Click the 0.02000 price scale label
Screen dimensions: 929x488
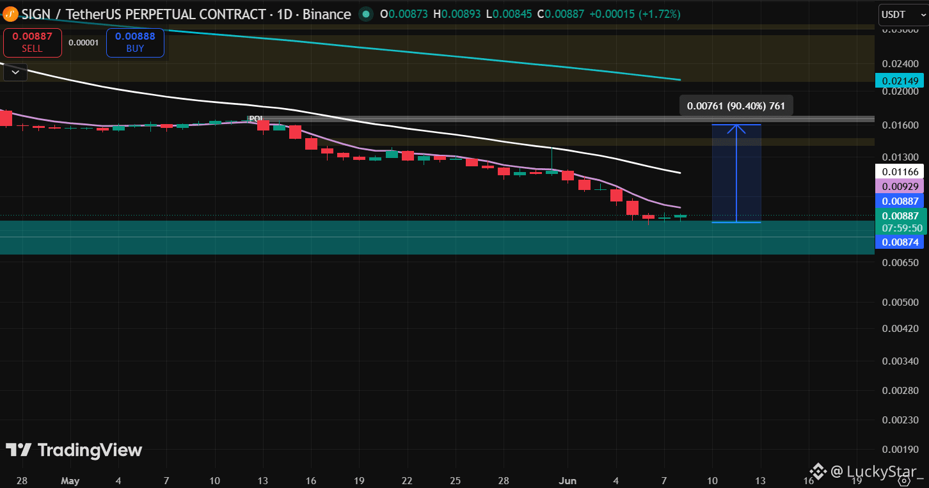tap(900, 91)
